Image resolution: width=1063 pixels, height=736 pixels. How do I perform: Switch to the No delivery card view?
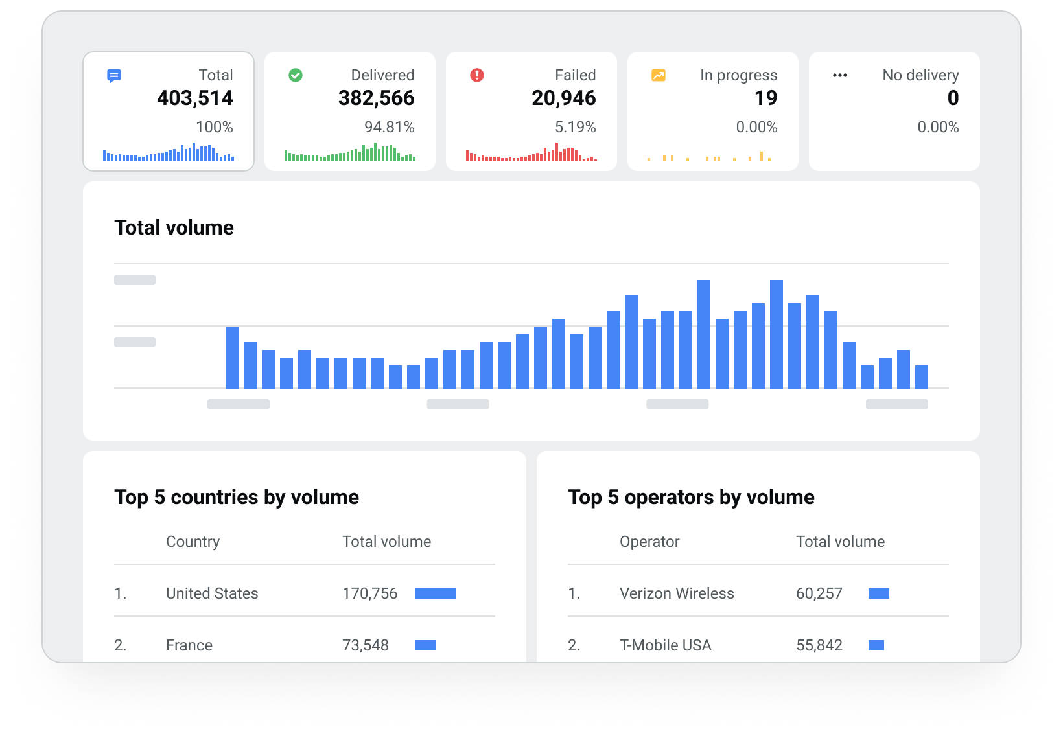[894, 111]
